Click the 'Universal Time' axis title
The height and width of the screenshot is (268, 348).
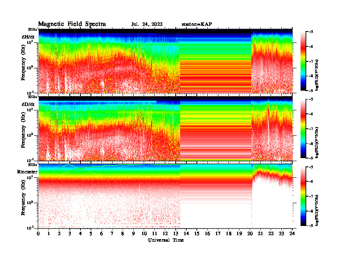[x=166, y=240]
